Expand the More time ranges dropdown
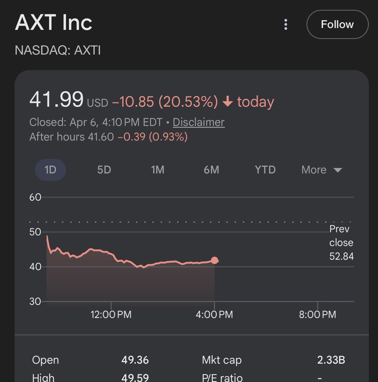Screen dimensions: 378x382 (x=321, y=170)
